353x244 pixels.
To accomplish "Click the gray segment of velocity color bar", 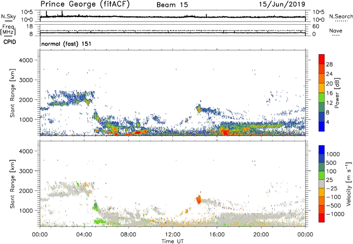I will 322,184.
